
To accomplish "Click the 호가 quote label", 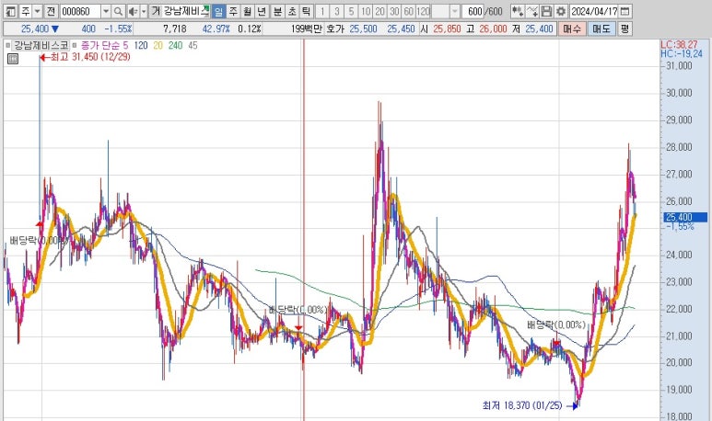I will tap(335, 29).
